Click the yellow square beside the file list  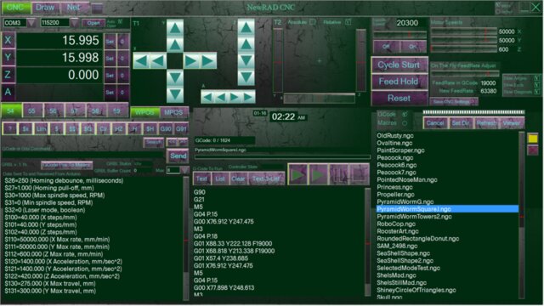533,138
